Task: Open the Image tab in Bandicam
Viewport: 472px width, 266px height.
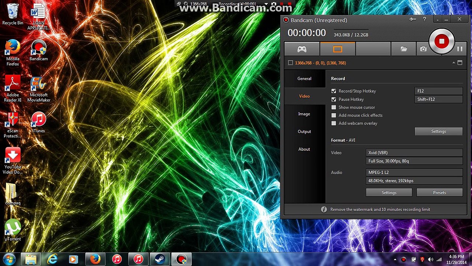Action: coord(305,114)
